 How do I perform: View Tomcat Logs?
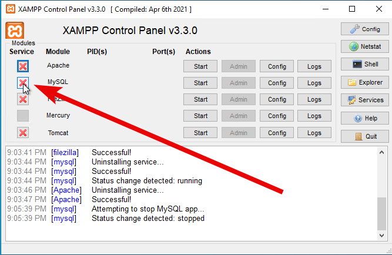click(x=314, y=133)
